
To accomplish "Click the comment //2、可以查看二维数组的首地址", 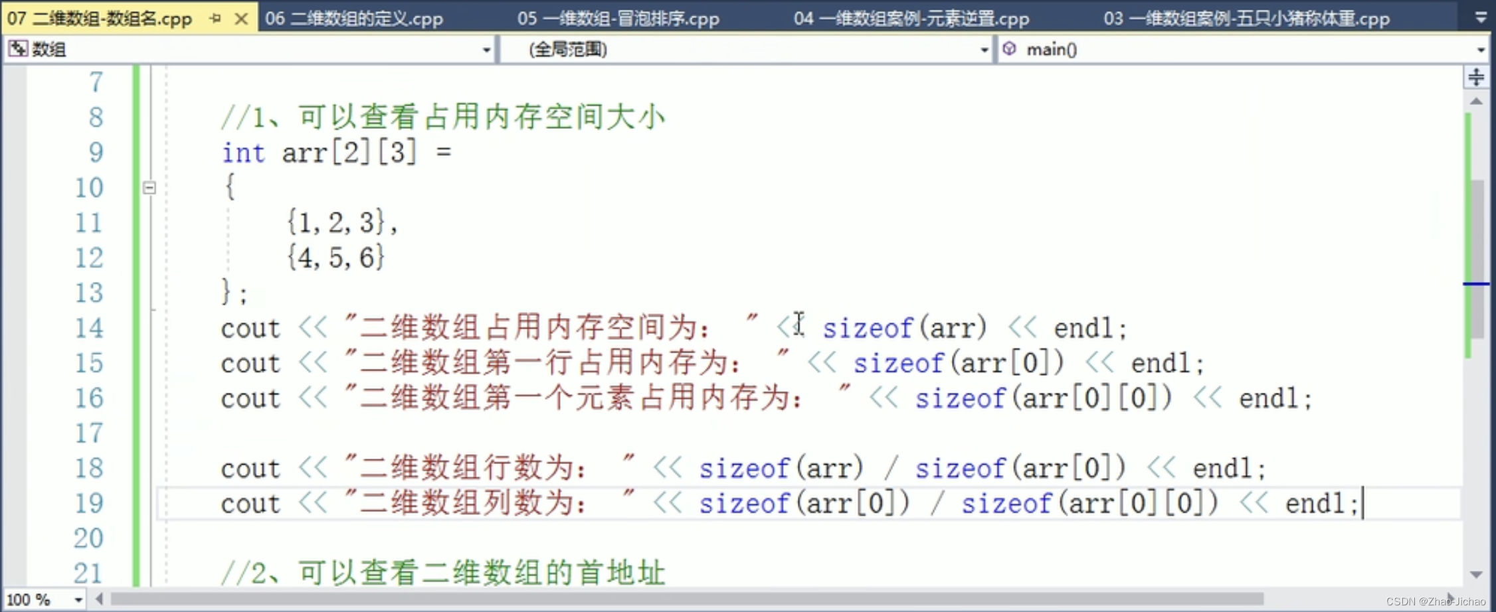I will [x=443, y=572].
